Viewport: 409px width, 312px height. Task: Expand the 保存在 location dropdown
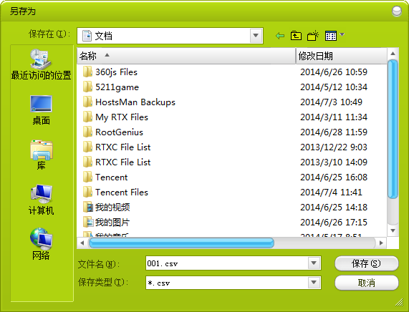point(256,36)
